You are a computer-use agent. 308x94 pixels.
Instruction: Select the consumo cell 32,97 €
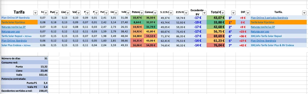tap(150, 22)
